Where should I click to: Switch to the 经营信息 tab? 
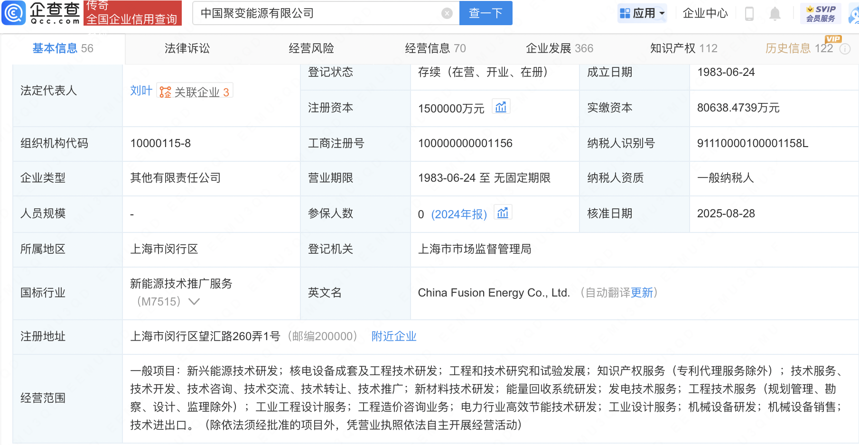pyautogui.click(x=435, y=48)
